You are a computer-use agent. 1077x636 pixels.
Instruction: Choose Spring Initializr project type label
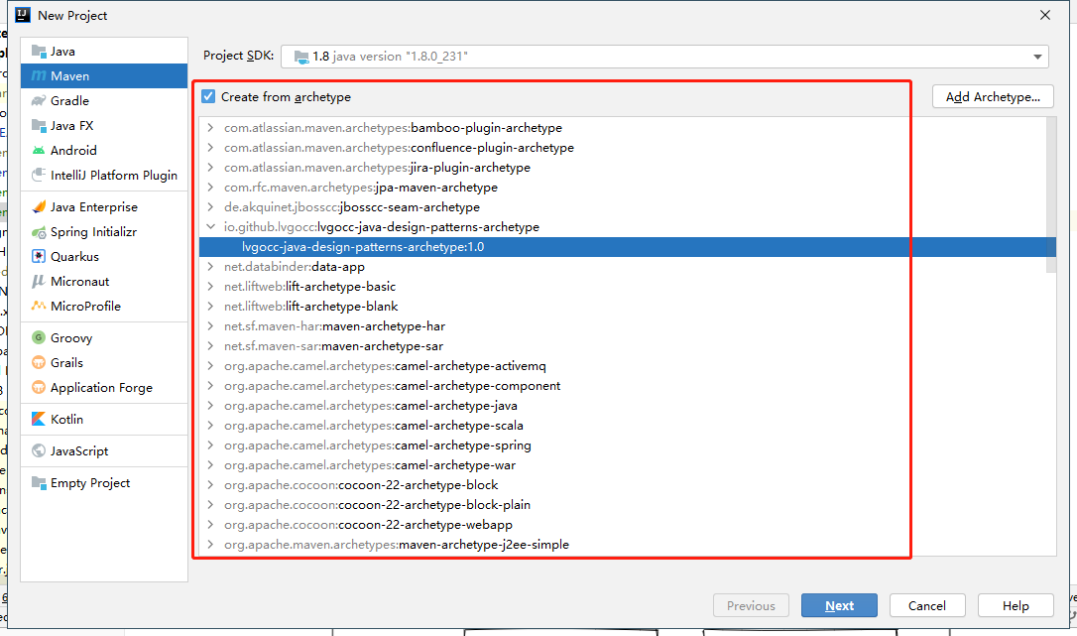click(x=93, y=232)
